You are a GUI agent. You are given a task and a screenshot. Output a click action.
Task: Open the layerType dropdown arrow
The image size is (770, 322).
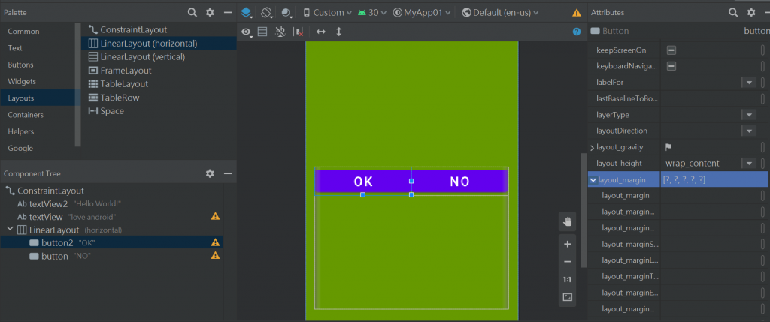coord(749,115)
